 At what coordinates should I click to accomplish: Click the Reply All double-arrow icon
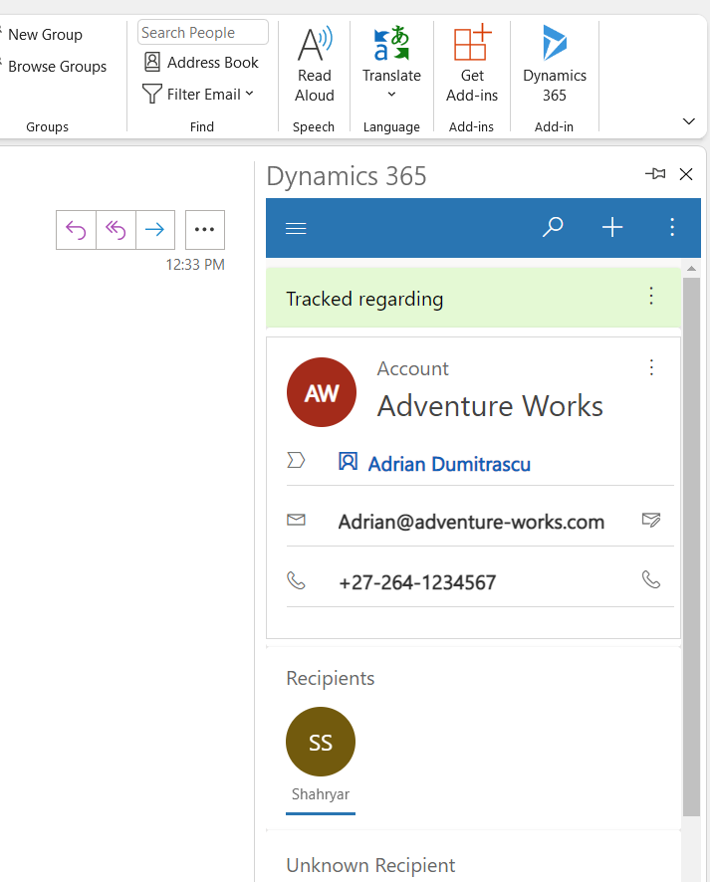pyautogui.click(x=116, y=230)
